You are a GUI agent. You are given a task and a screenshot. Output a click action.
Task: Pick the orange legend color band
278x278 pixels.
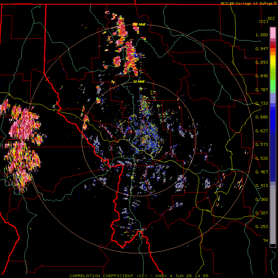click(x=273, y=53)
